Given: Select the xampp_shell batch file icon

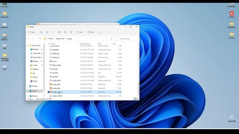Looking at the screenshot, I should pyautogui.click(x=51, y=80).
